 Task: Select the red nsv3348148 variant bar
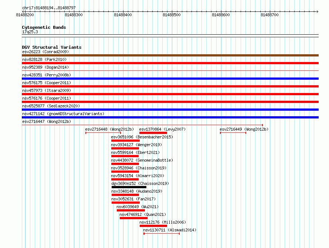125,195
